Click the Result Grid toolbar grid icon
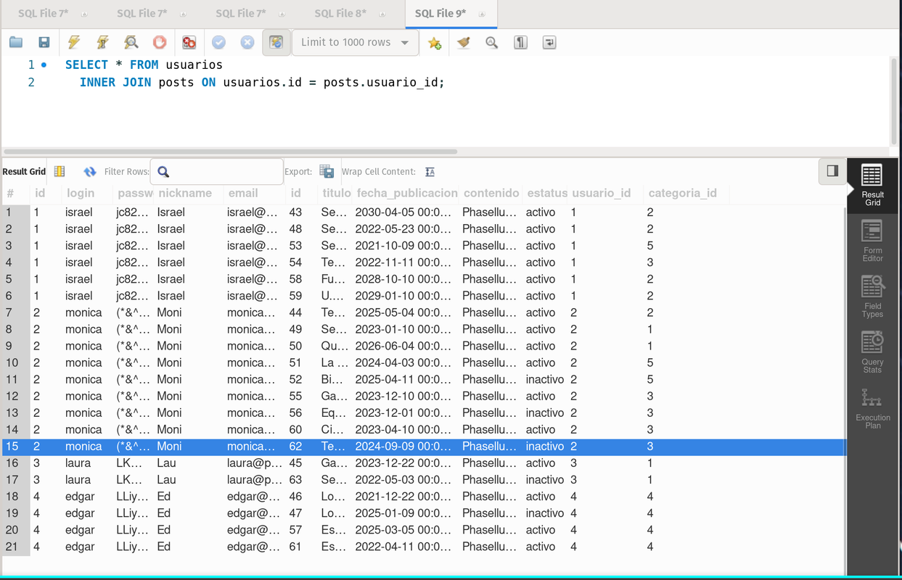The image size is (902, 580). click(x=60, y=172)
